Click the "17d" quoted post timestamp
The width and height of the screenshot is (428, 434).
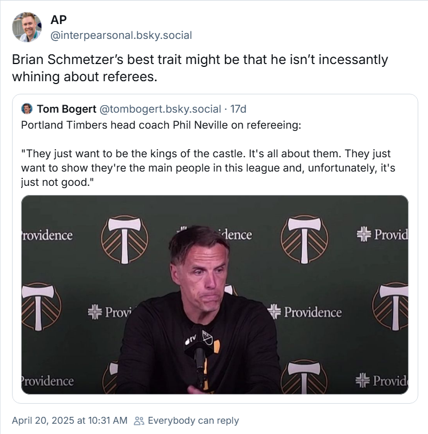238,109
